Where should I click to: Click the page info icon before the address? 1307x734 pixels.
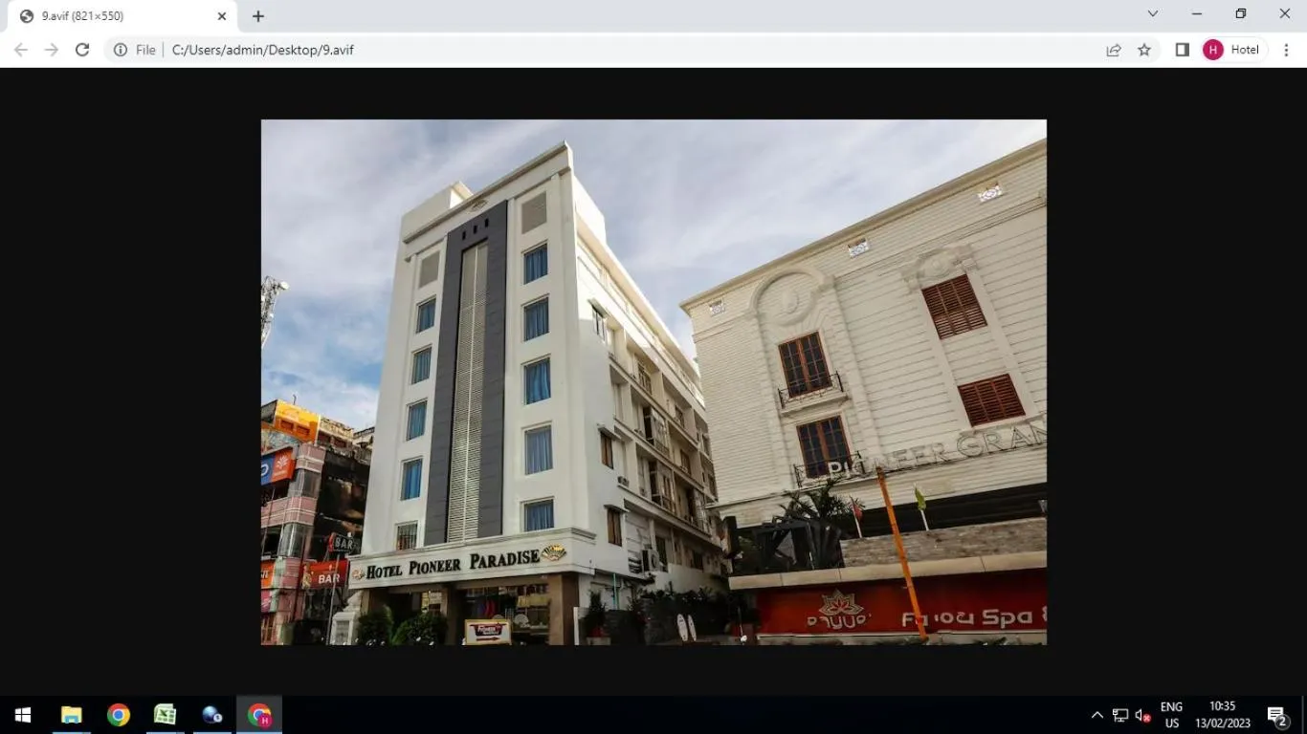coord(120,50)
